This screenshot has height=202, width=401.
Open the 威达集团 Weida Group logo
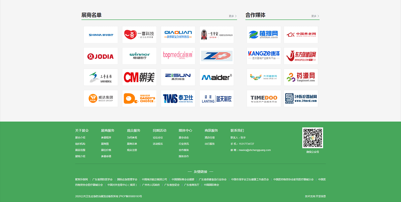[x=101, y=99]
